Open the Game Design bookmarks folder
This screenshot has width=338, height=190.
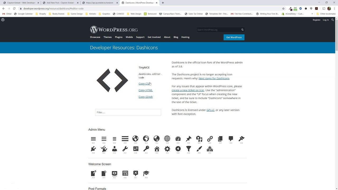pos(75,14)
